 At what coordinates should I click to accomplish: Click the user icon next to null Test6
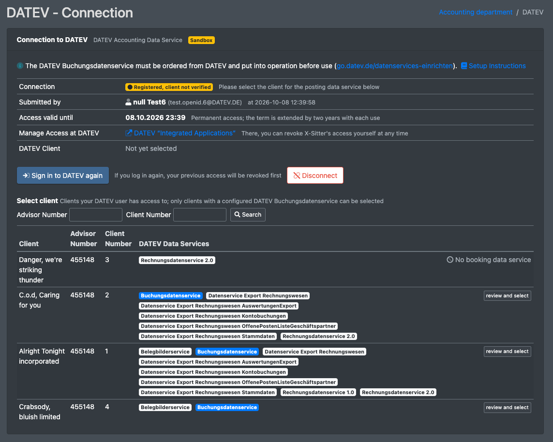click(x=128, y=102)
